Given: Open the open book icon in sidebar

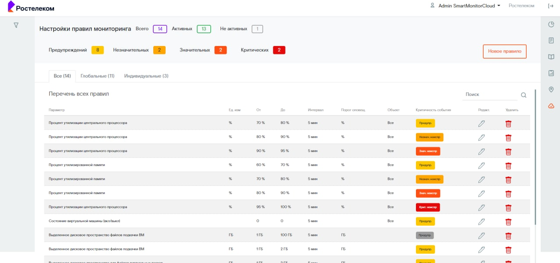Looking at the screenshot, I should coord(551,57).
